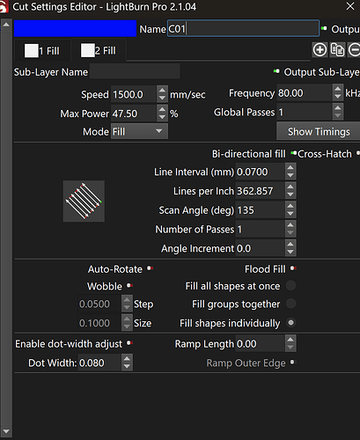Increase Lines per Inch with up arrow
Image resolution: width=360 pixels, height=440 pixels.
(x=290, y=187)
